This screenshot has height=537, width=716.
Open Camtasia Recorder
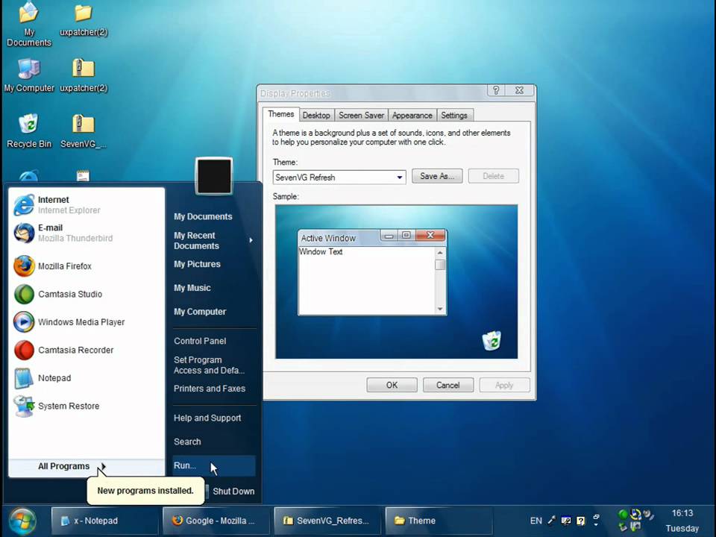pyautogui.click(x=87, y=351)
